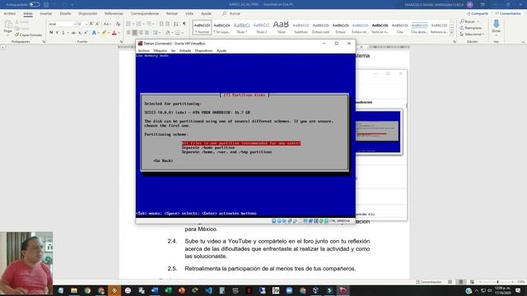This screenshot has height=296, width=527.
Task: Open the Archivo tab in Word
Action: click(9, 14)
